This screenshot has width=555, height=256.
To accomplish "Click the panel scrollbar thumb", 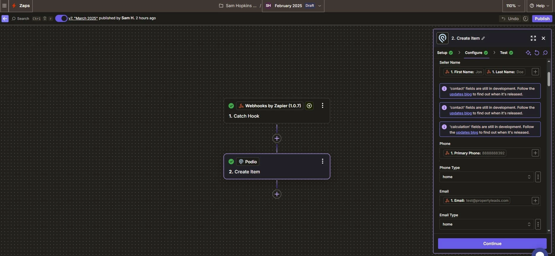I will click(549, 79).
